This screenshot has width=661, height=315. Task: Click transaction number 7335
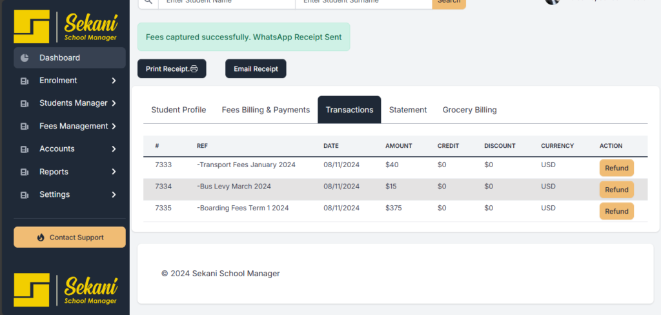tap(163, 208)
